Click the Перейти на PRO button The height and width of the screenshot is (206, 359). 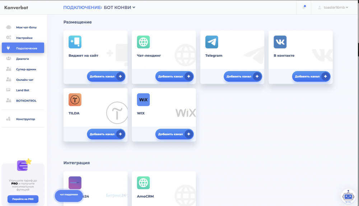click(23, 199)
